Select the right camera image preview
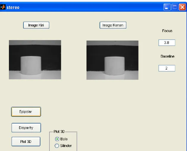Viewport: 187px width, 151px height. [x=112, y=60]
